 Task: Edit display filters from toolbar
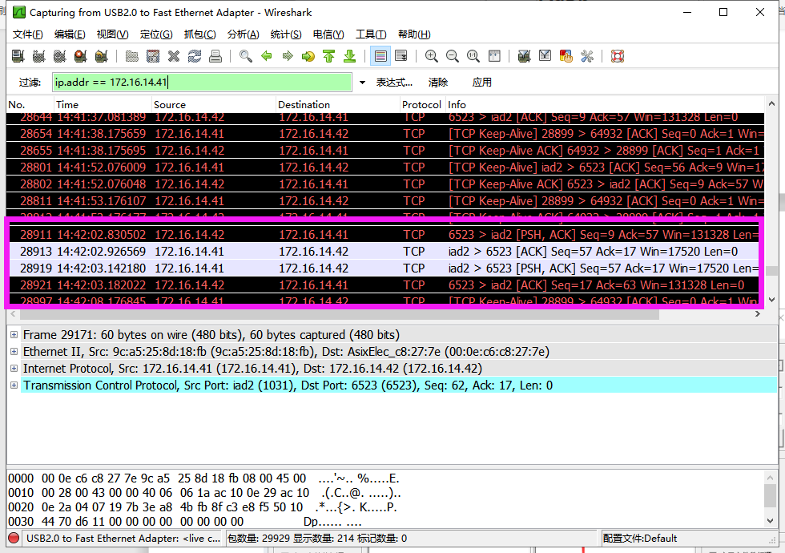coord(545,56)
